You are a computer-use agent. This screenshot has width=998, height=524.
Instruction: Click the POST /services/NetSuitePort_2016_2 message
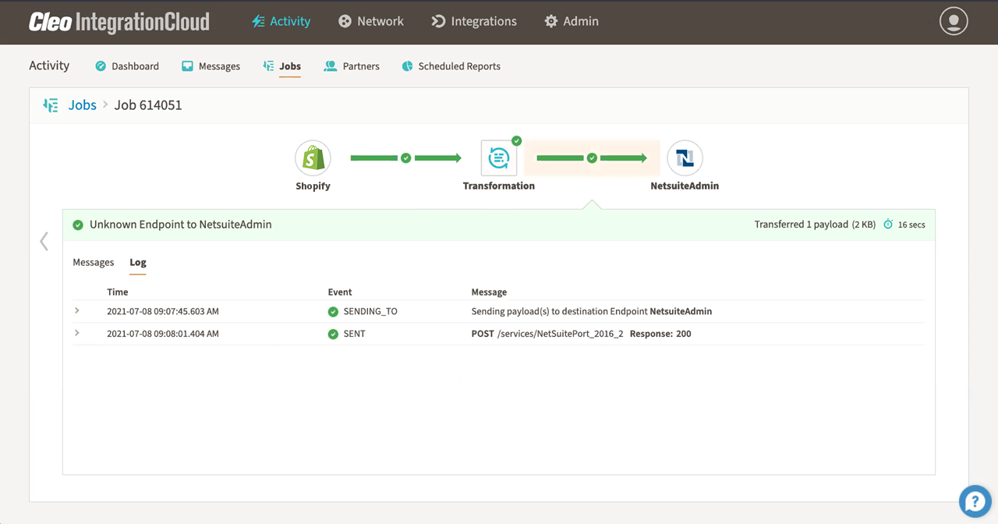(547, 334)
